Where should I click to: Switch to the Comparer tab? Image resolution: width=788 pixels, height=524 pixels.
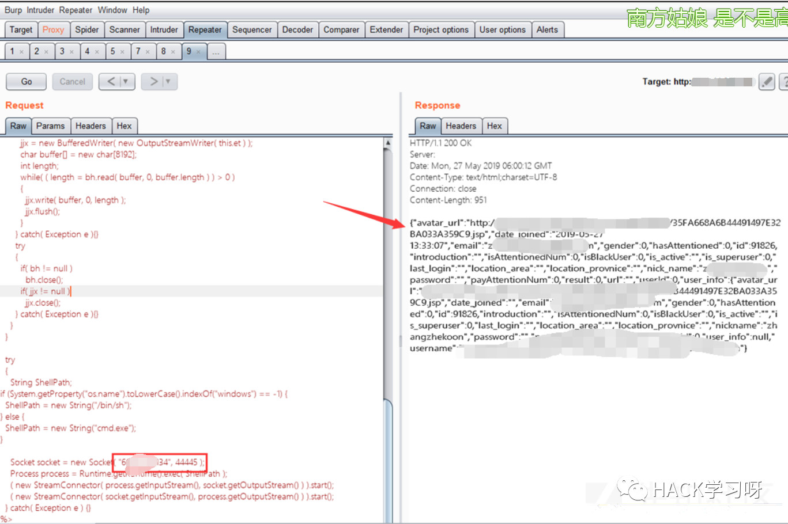click(341, 30)
